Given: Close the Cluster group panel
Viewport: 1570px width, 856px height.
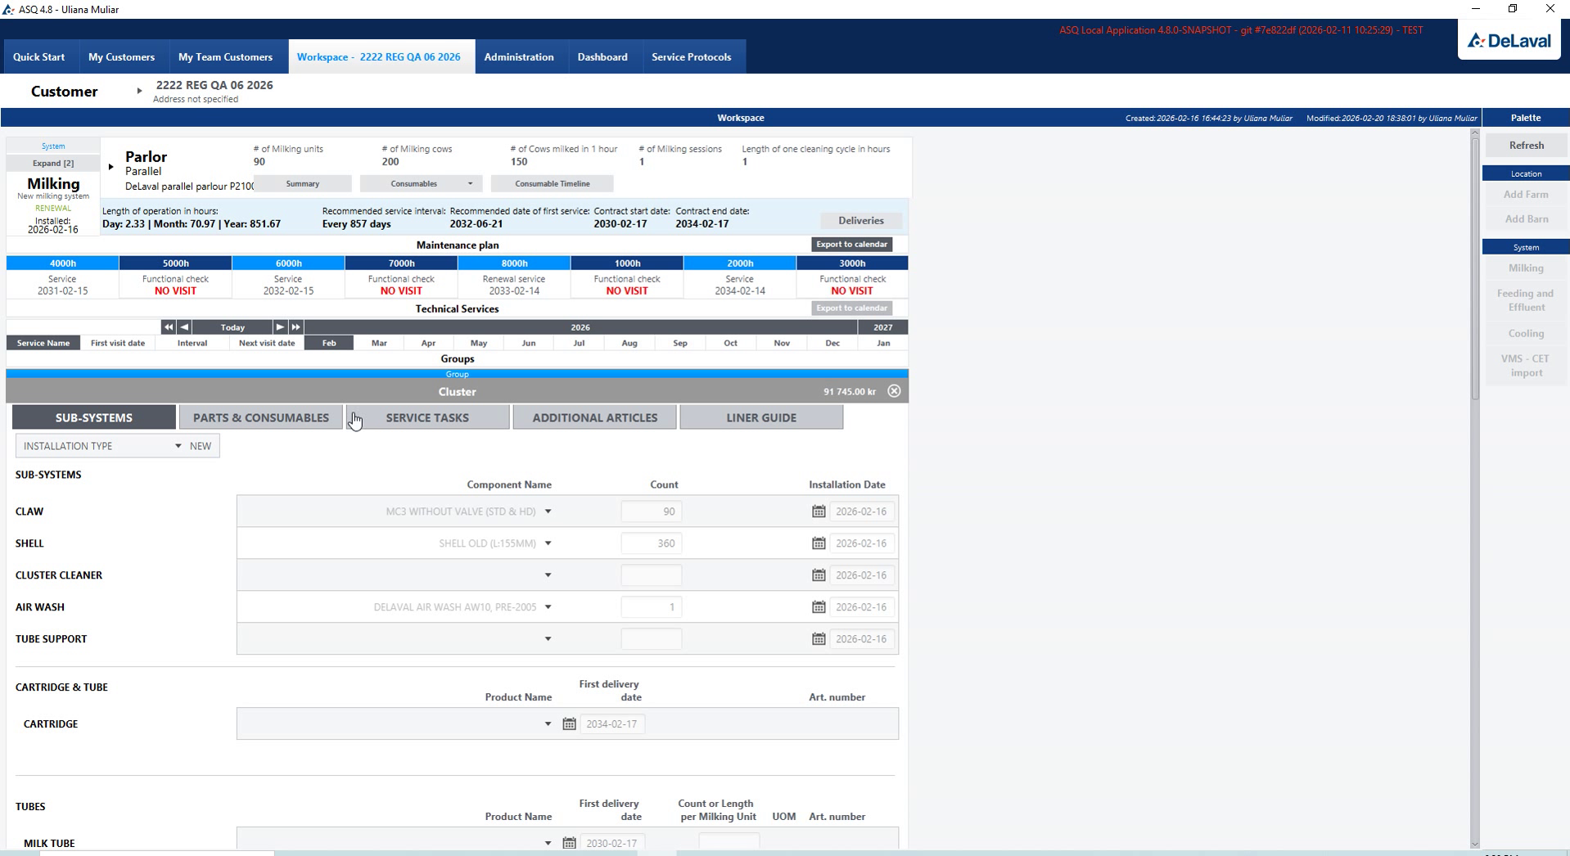Looking at the screenshot, I should point(894,391).
